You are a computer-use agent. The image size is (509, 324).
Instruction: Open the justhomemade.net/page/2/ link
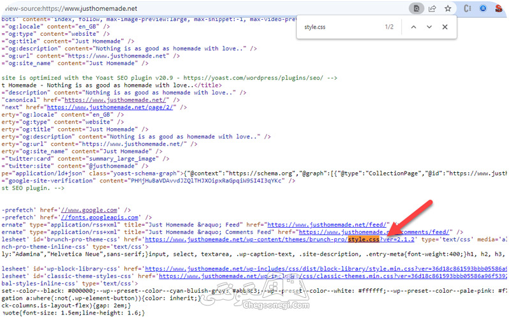click(110, 107)
